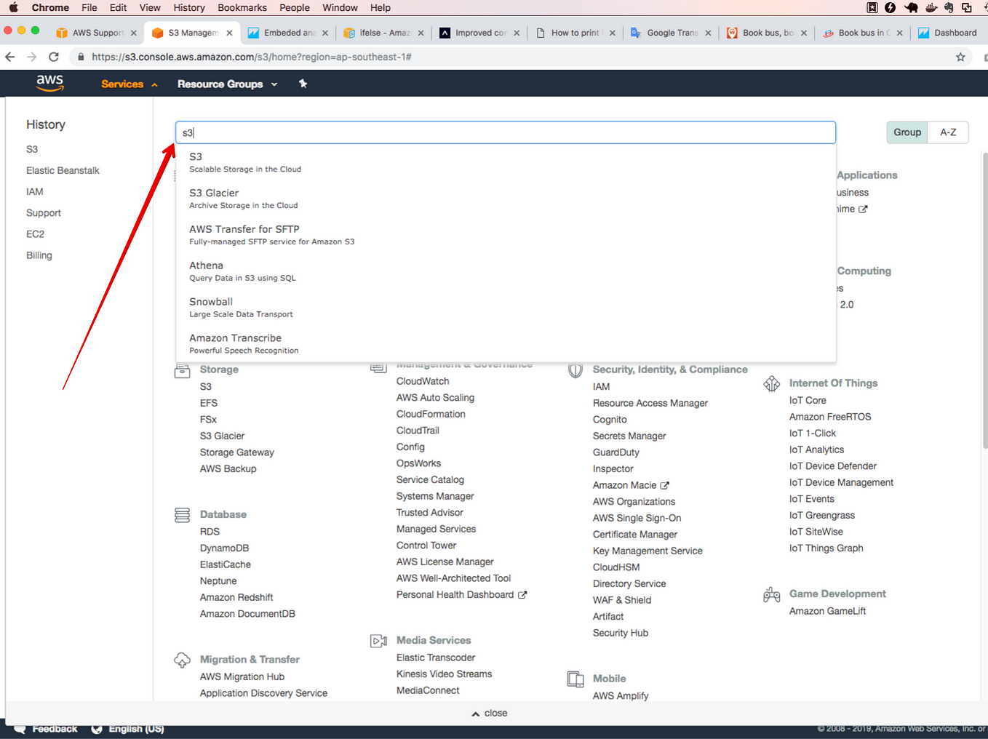Viewport: 988px width, 739px height.
Task: Click the Storage category icon
Action: pos(182,371)
